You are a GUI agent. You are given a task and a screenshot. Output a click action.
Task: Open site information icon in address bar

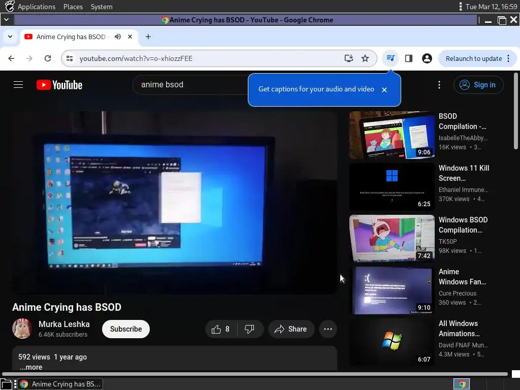(x=70, y=58)
